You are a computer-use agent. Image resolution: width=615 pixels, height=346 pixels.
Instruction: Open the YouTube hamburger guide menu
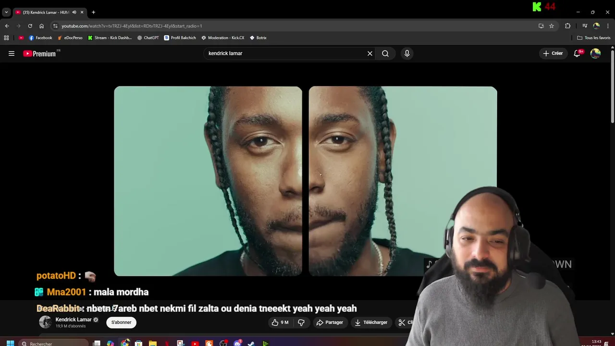12,53
